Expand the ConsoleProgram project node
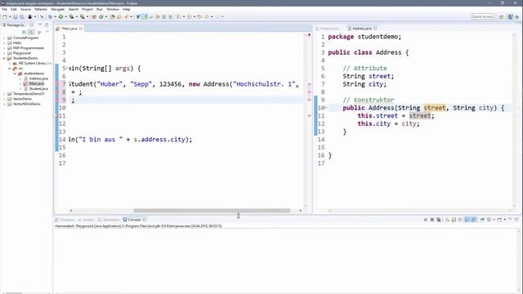Viewport: 523px width, 294px height. pos(4,38)
